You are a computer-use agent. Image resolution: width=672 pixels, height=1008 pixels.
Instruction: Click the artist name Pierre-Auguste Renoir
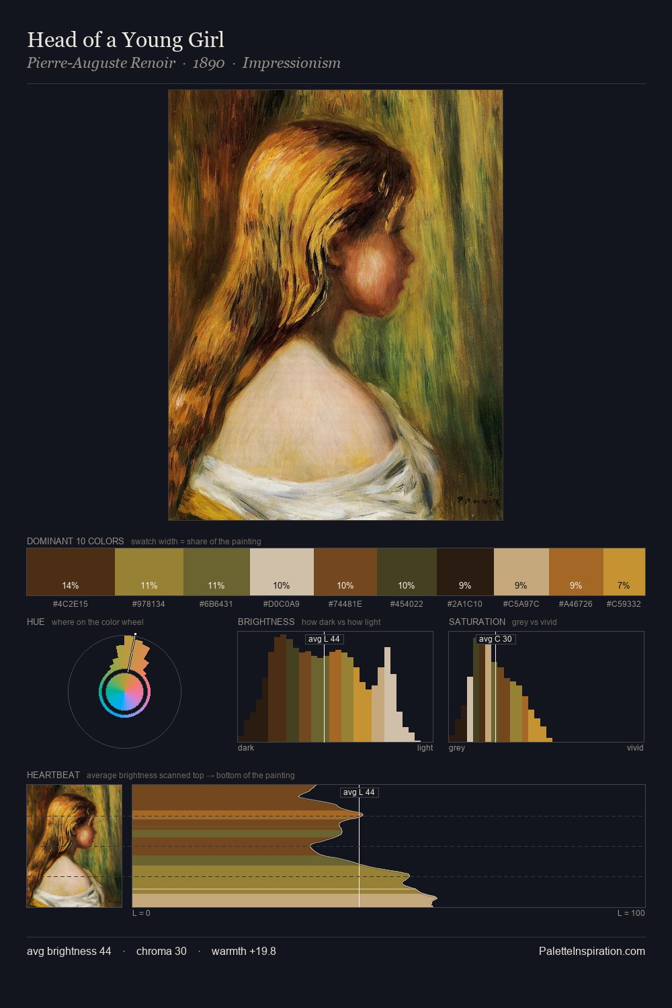click(101, 63)
